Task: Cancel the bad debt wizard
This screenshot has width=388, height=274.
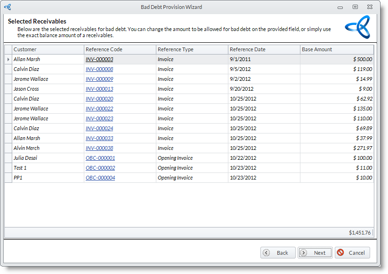Action: (x=352, y=252)
